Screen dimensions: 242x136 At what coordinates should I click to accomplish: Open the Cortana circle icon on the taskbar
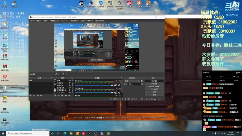pos(52,133)
